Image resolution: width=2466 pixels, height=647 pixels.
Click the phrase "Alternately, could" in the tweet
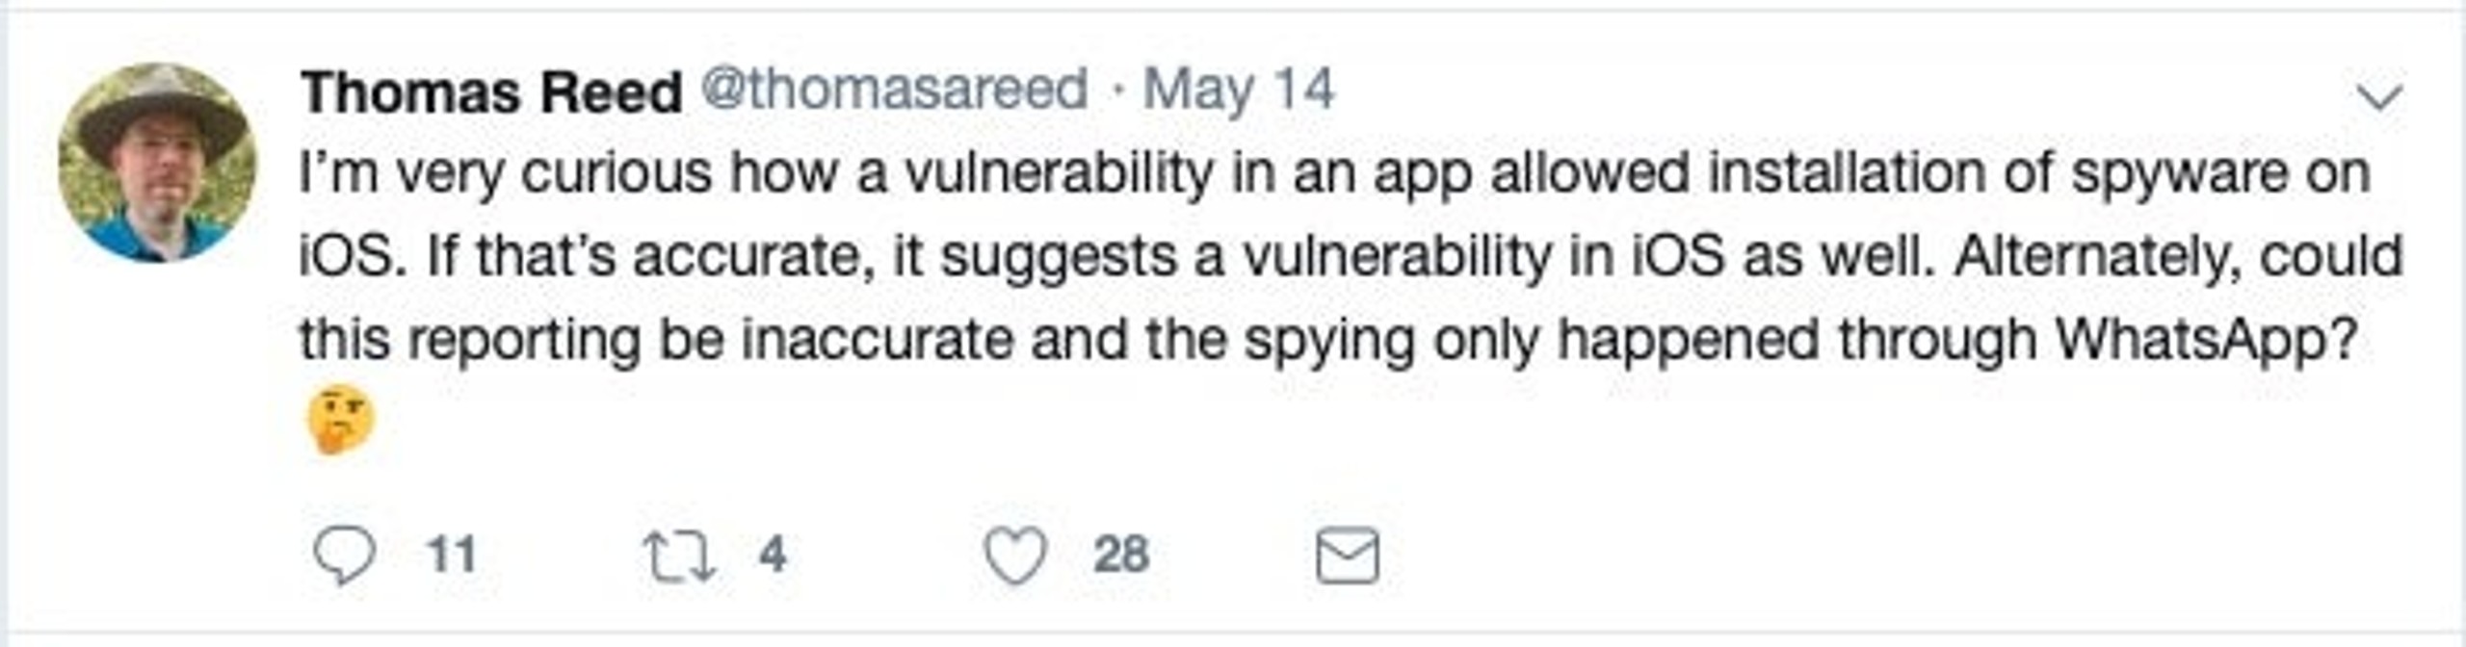2178,259
